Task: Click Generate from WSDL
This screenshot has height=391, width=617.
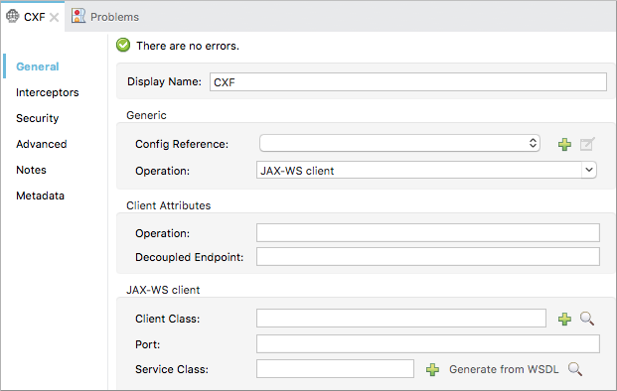Action: coord(504,369)
